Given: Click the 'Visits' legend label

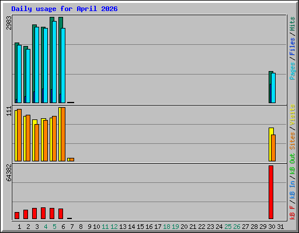Looking at the screenshot, I should tap(292, 115).
